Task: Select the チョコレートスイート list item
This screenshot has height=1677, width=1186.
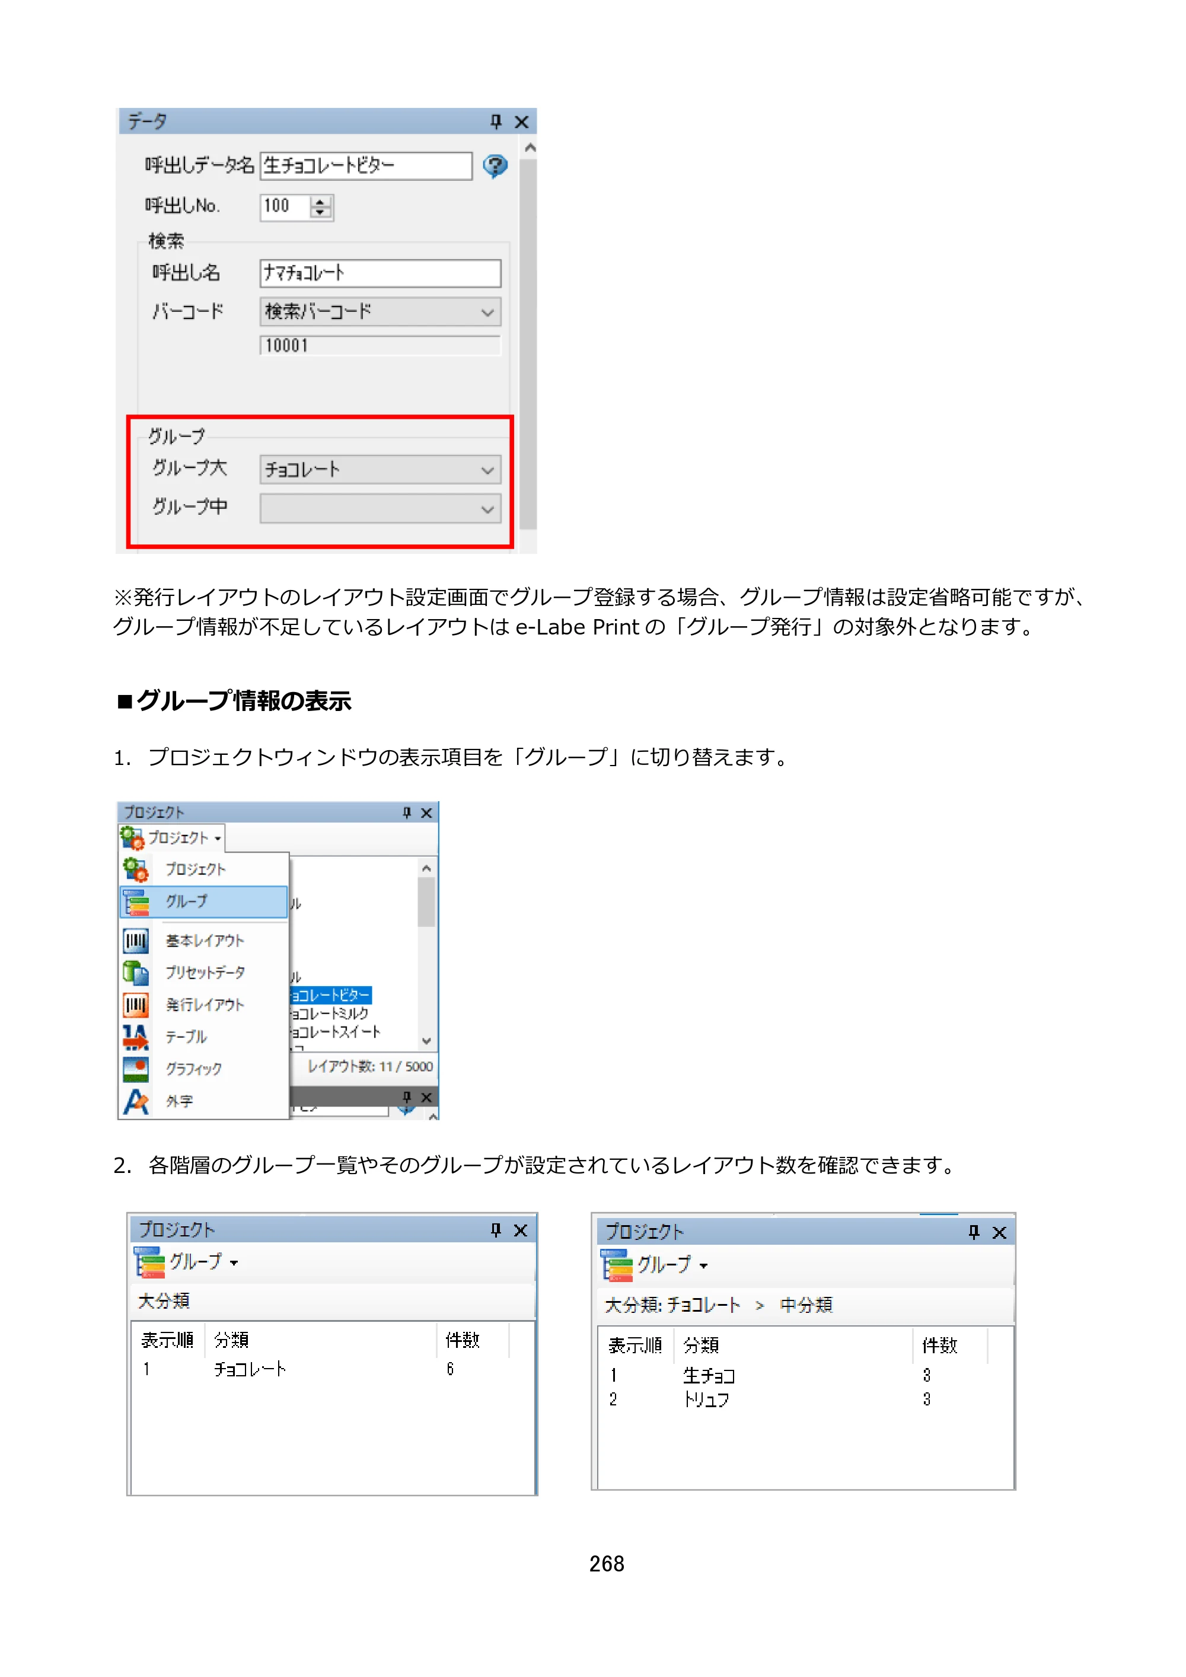Action: 335,1032
